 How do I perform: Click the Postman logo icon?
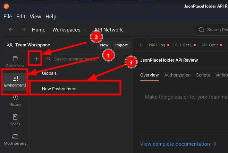[6, 6]
